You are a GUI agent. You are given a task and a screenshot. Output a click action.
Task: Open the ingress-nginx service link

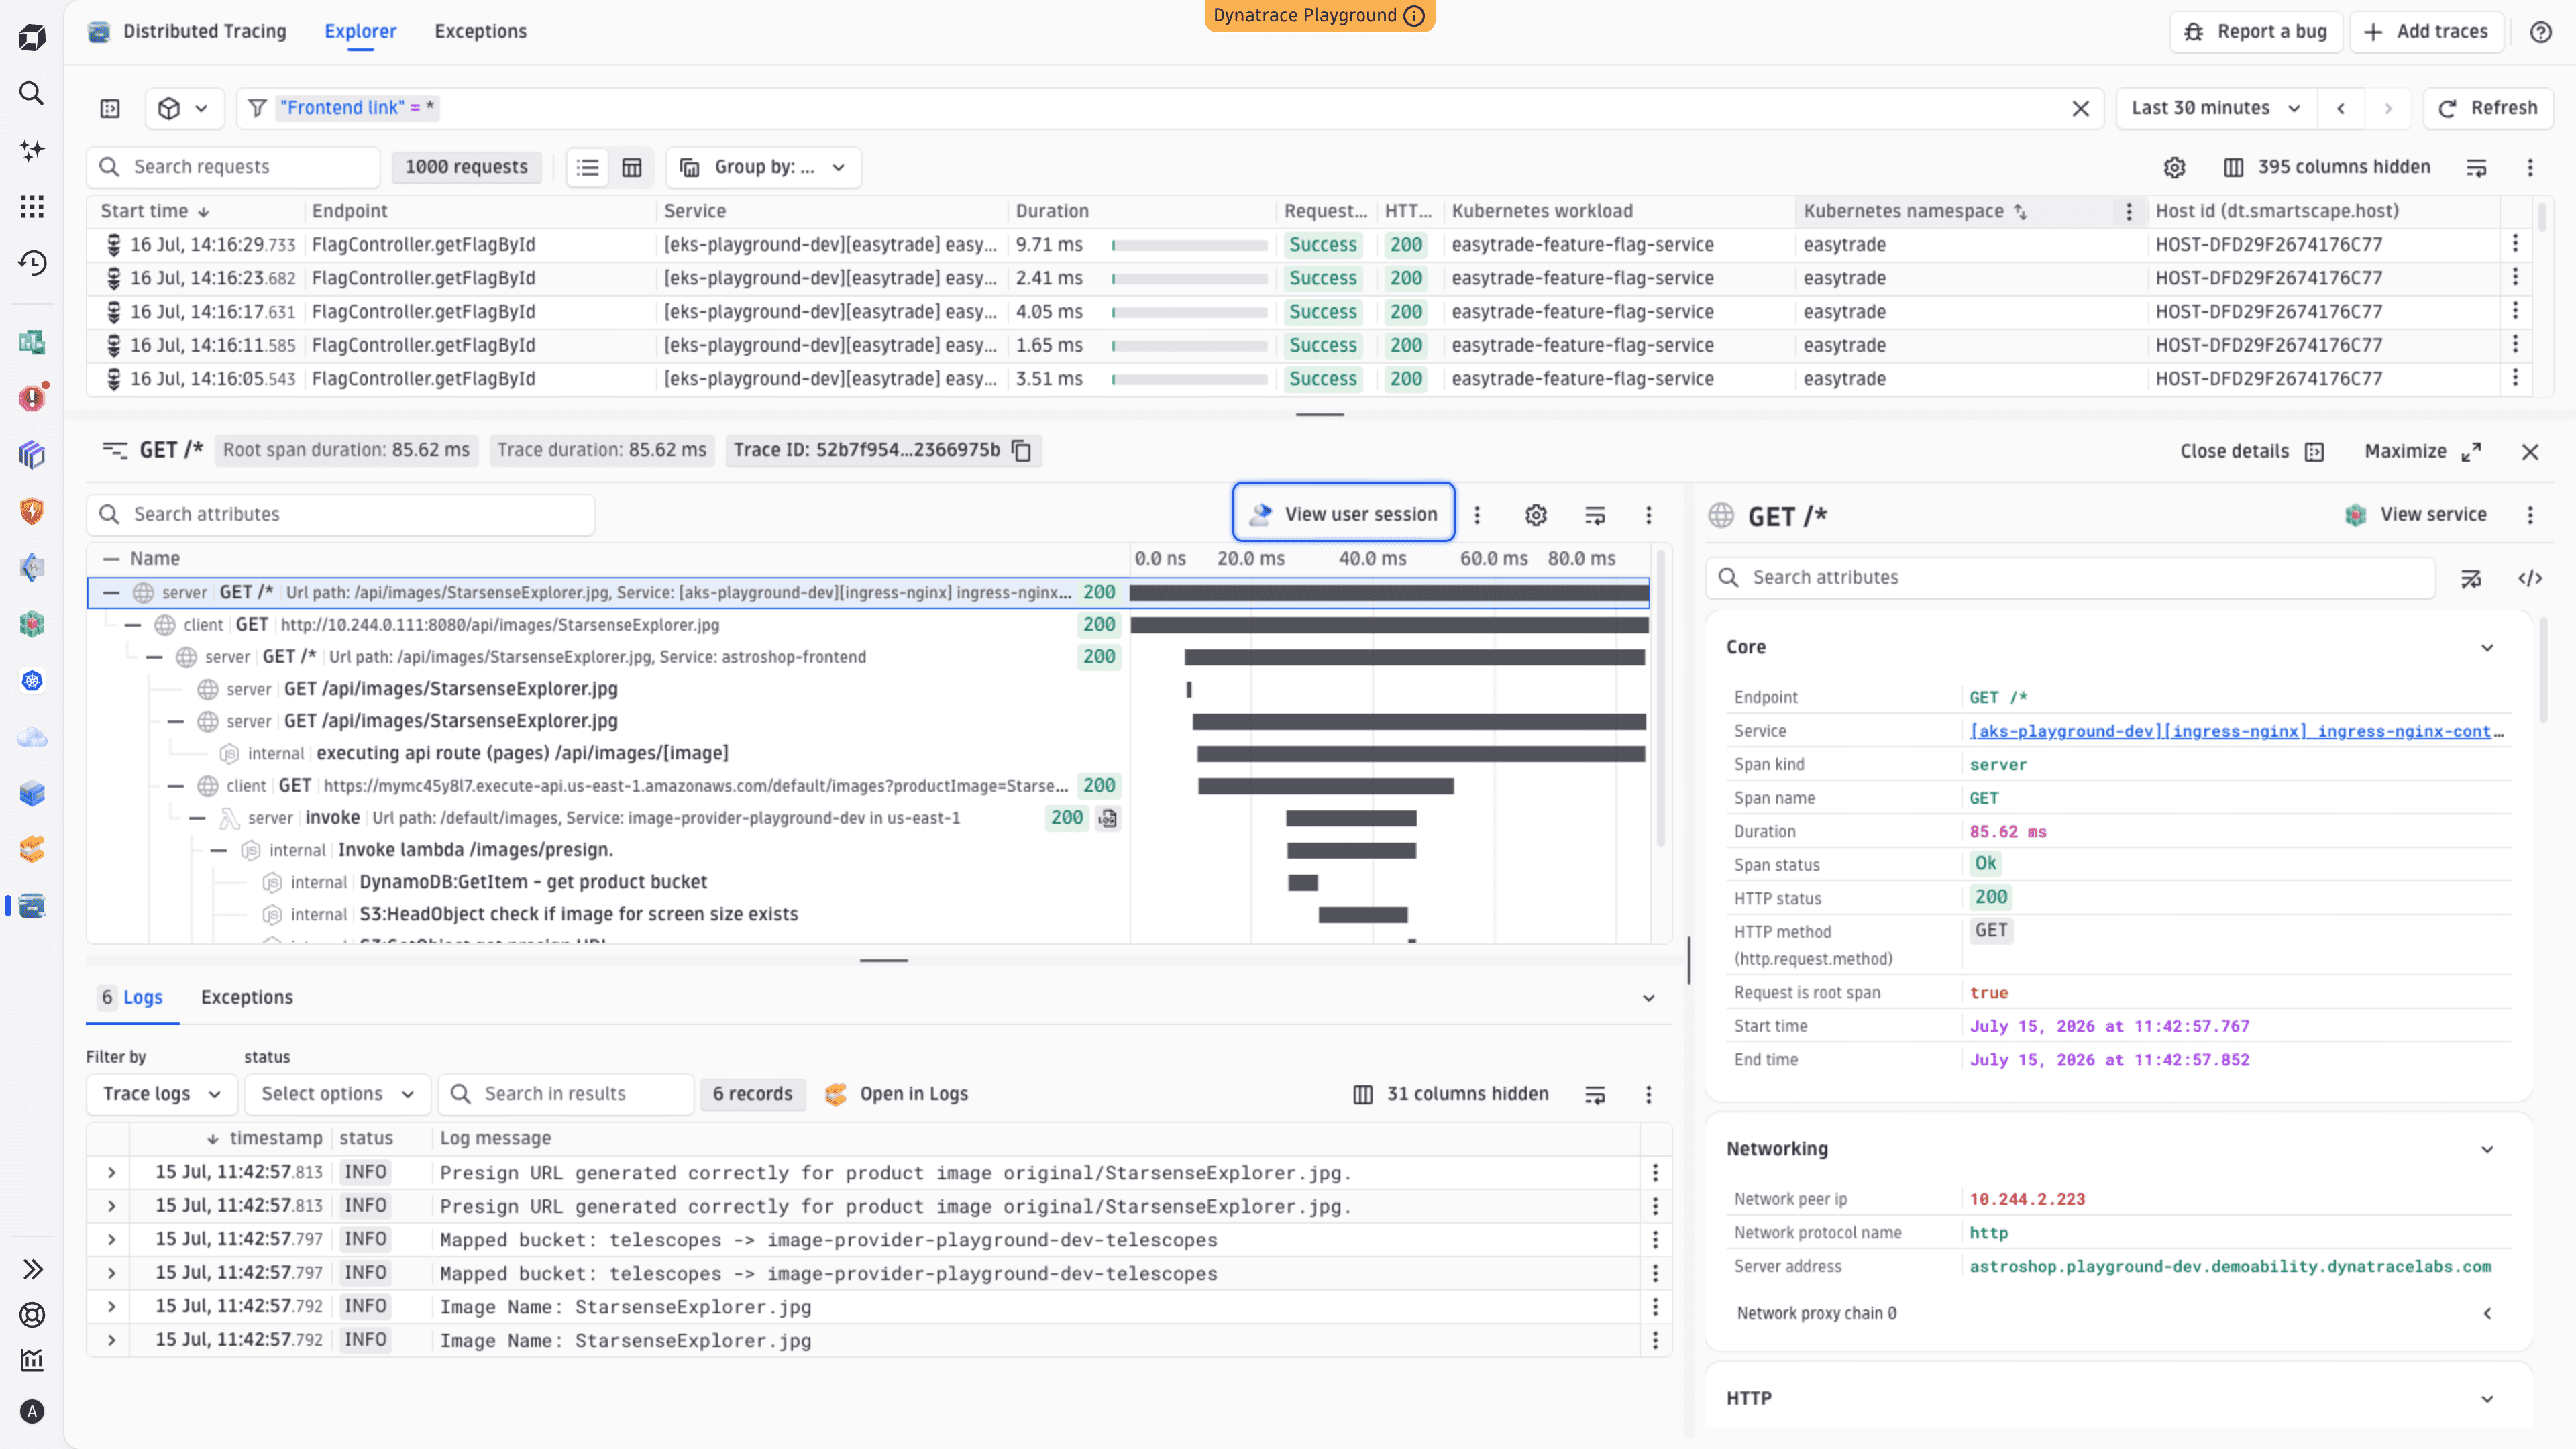(2236, 731)
